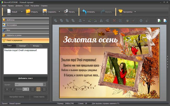Undo last action with Отменить

coord(88,12)
